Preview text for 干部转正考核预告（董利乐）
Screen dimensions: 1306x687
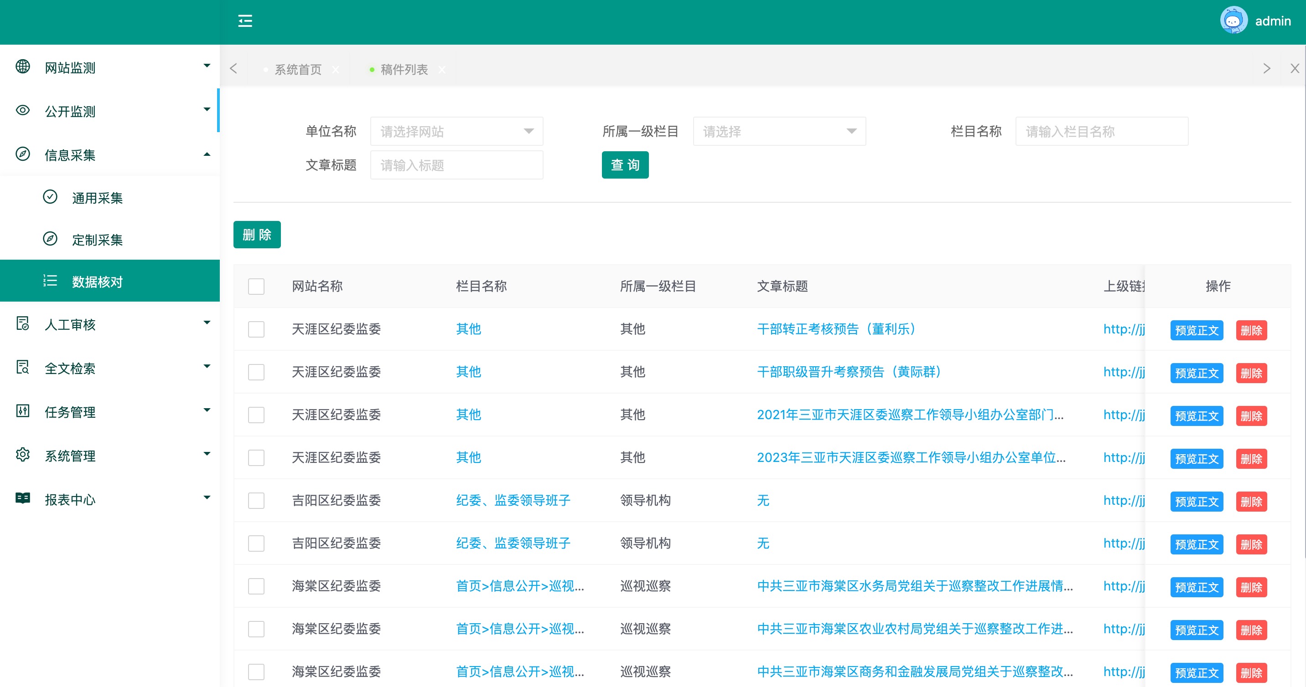1197,330
